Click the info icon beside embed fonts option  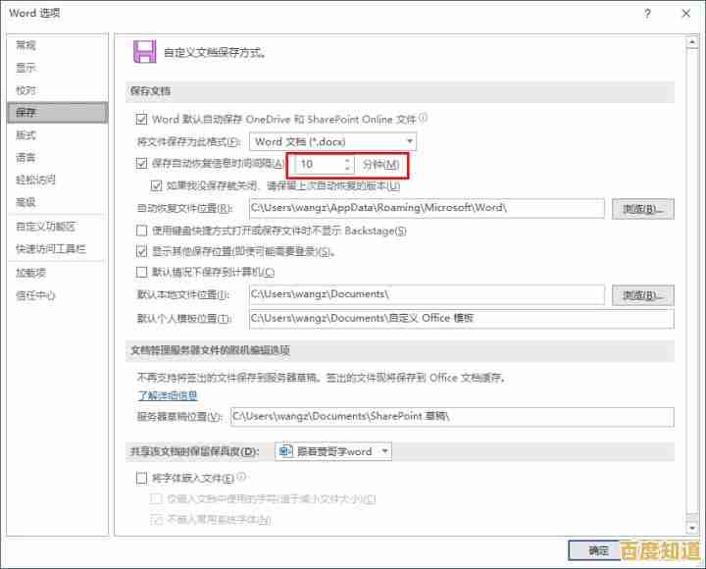(x=241, y=477)
